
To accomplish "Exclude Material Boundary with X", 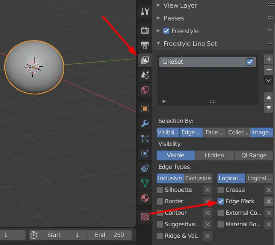I will 269,224.
